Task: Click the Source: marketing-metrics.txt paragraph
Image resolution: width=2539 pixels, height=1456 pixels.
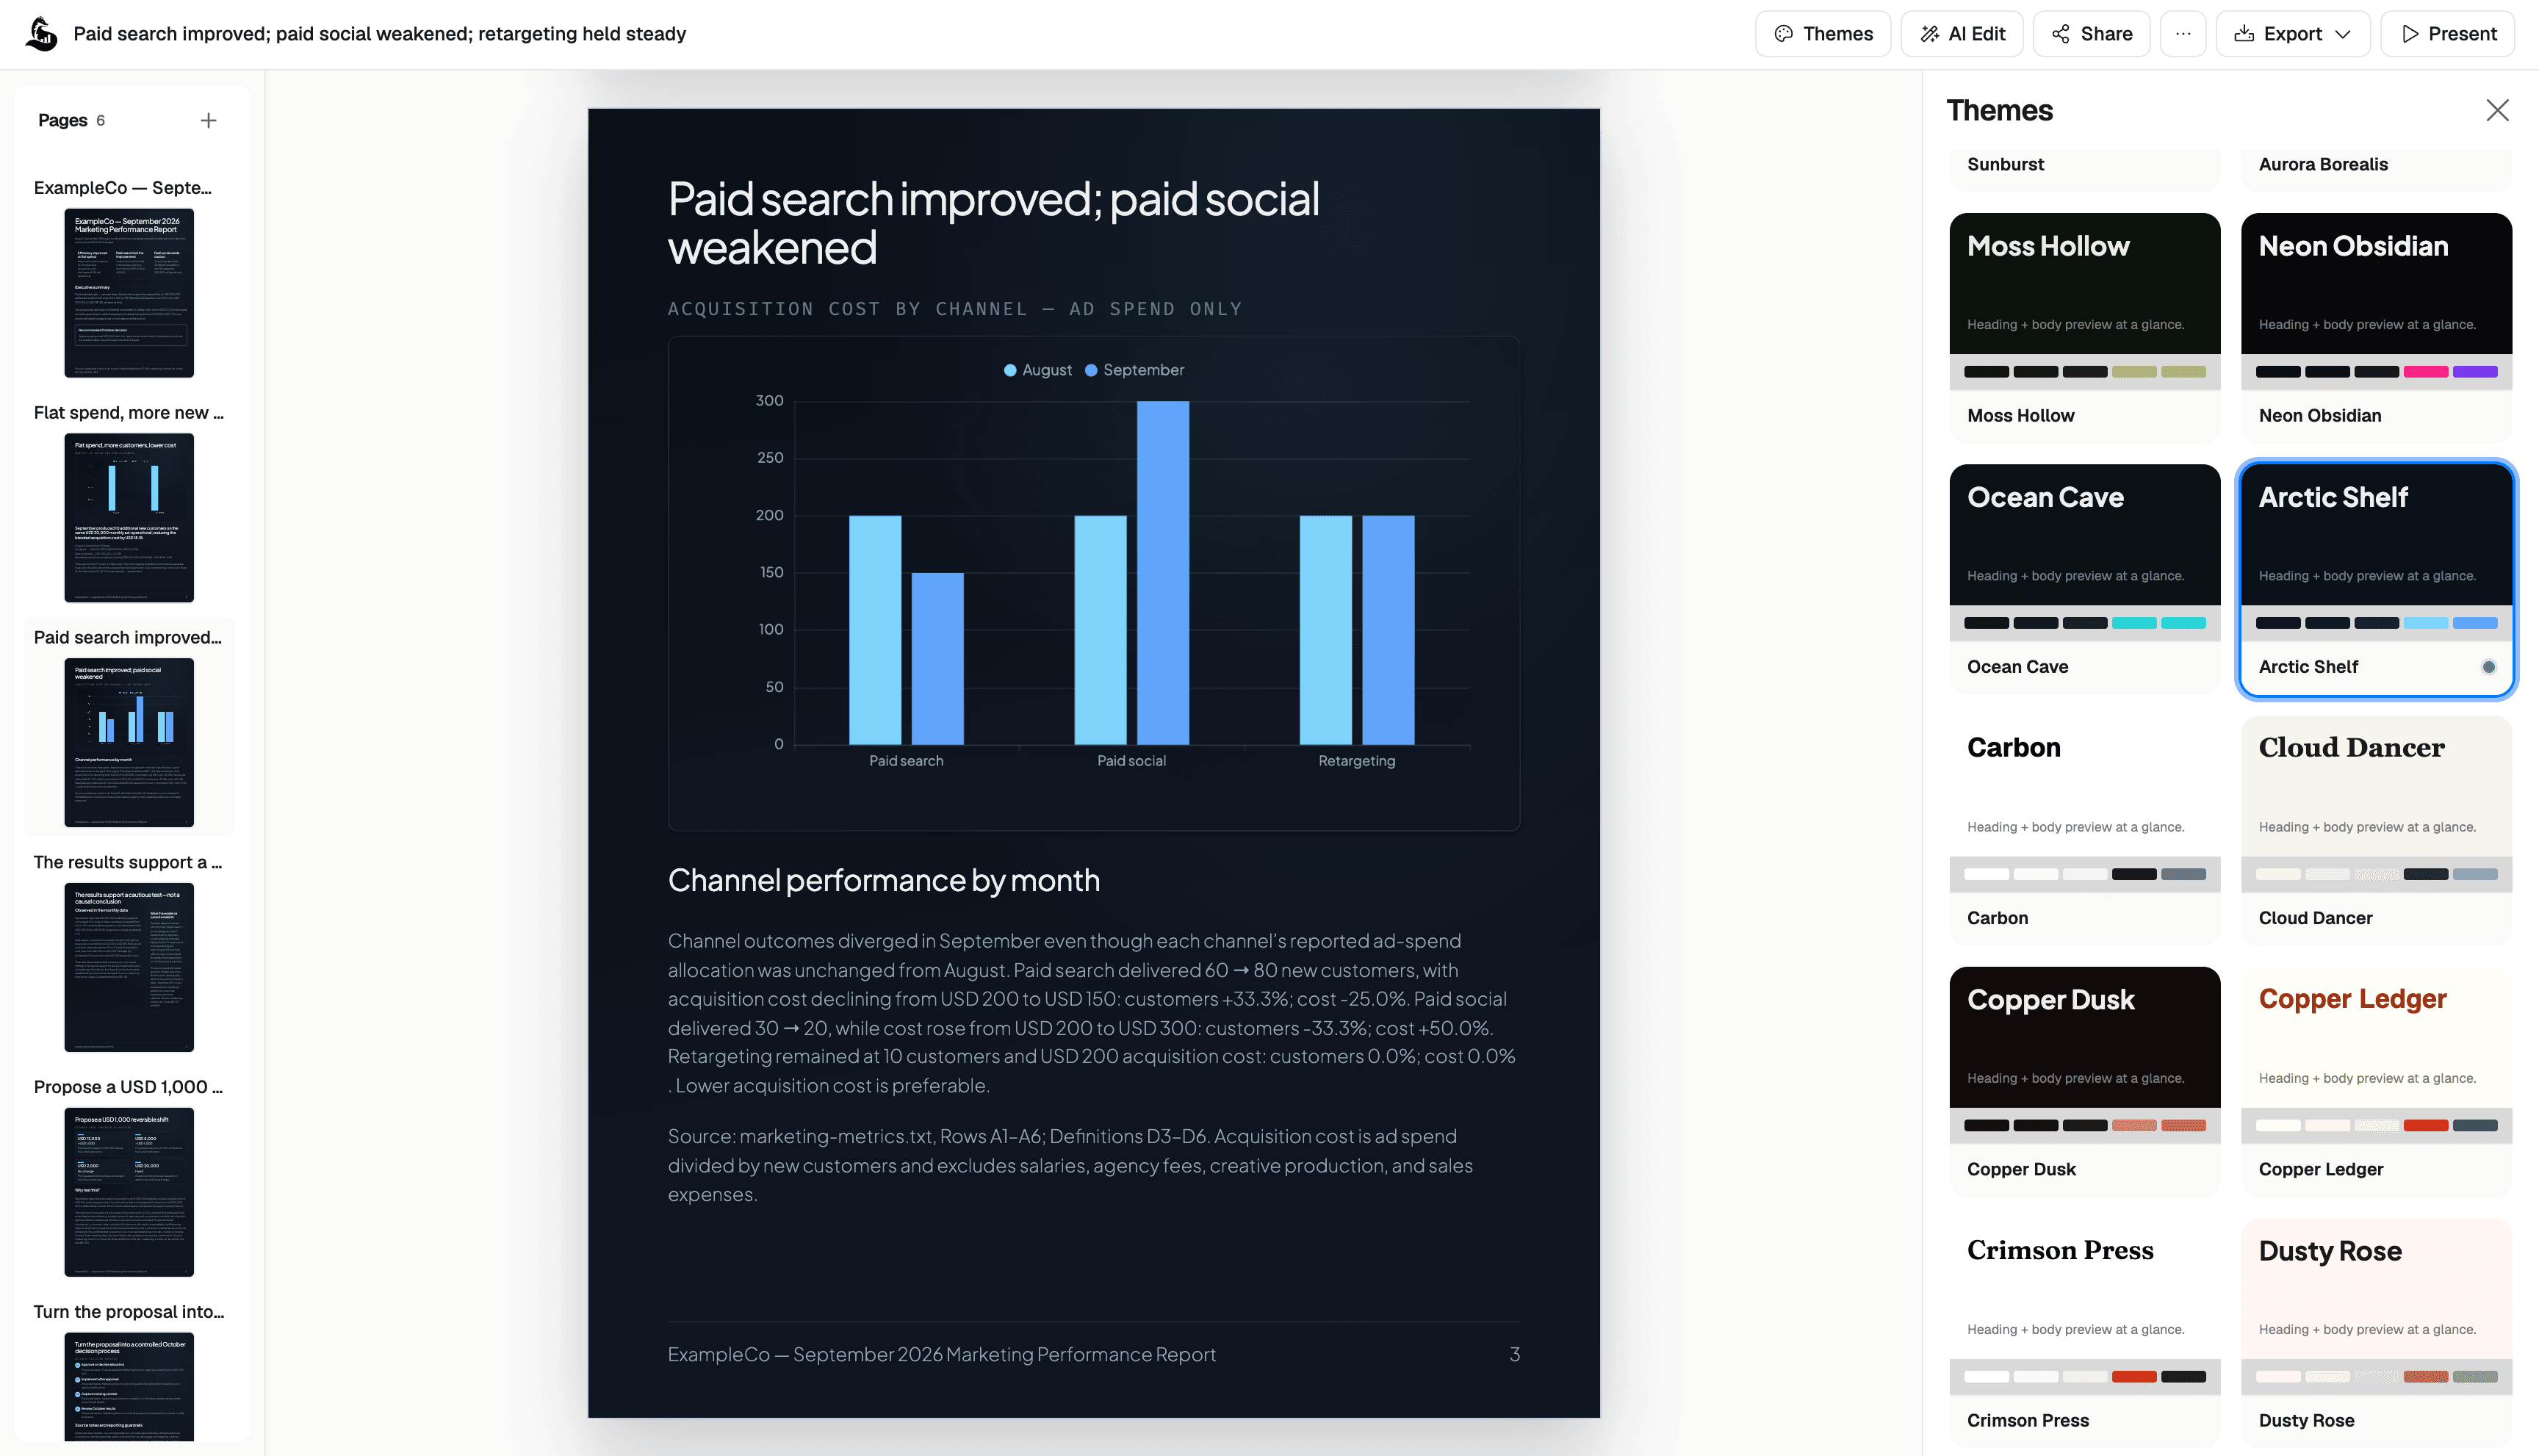Action: [1070, 1165]
